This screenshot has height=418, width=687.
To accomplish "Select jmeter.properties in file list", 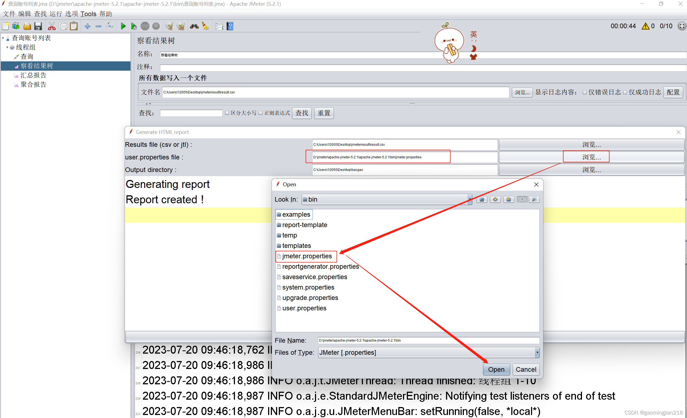I will click(307, 256).
